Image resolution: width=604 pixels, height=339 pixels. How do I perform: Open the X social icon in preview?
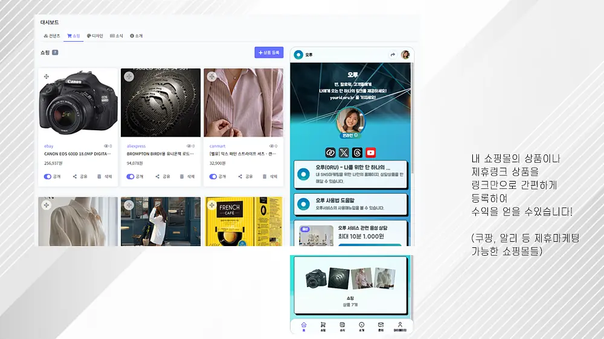coord(344,153)
